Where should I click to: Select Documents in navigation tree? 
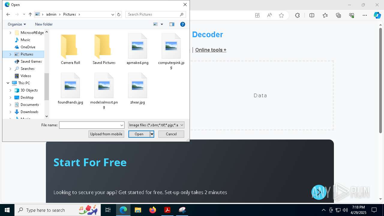click(30, 105)
